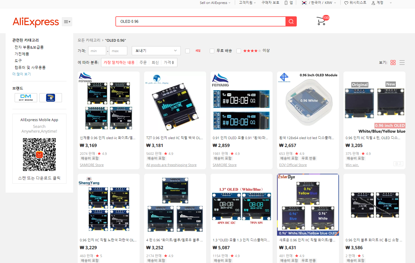
Task: Click the ₩3,205 price text
Action: [354, 146]
